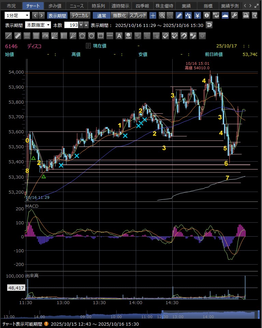
Task: Toggle the crosshair cursor button
Action: click(153, 15)
